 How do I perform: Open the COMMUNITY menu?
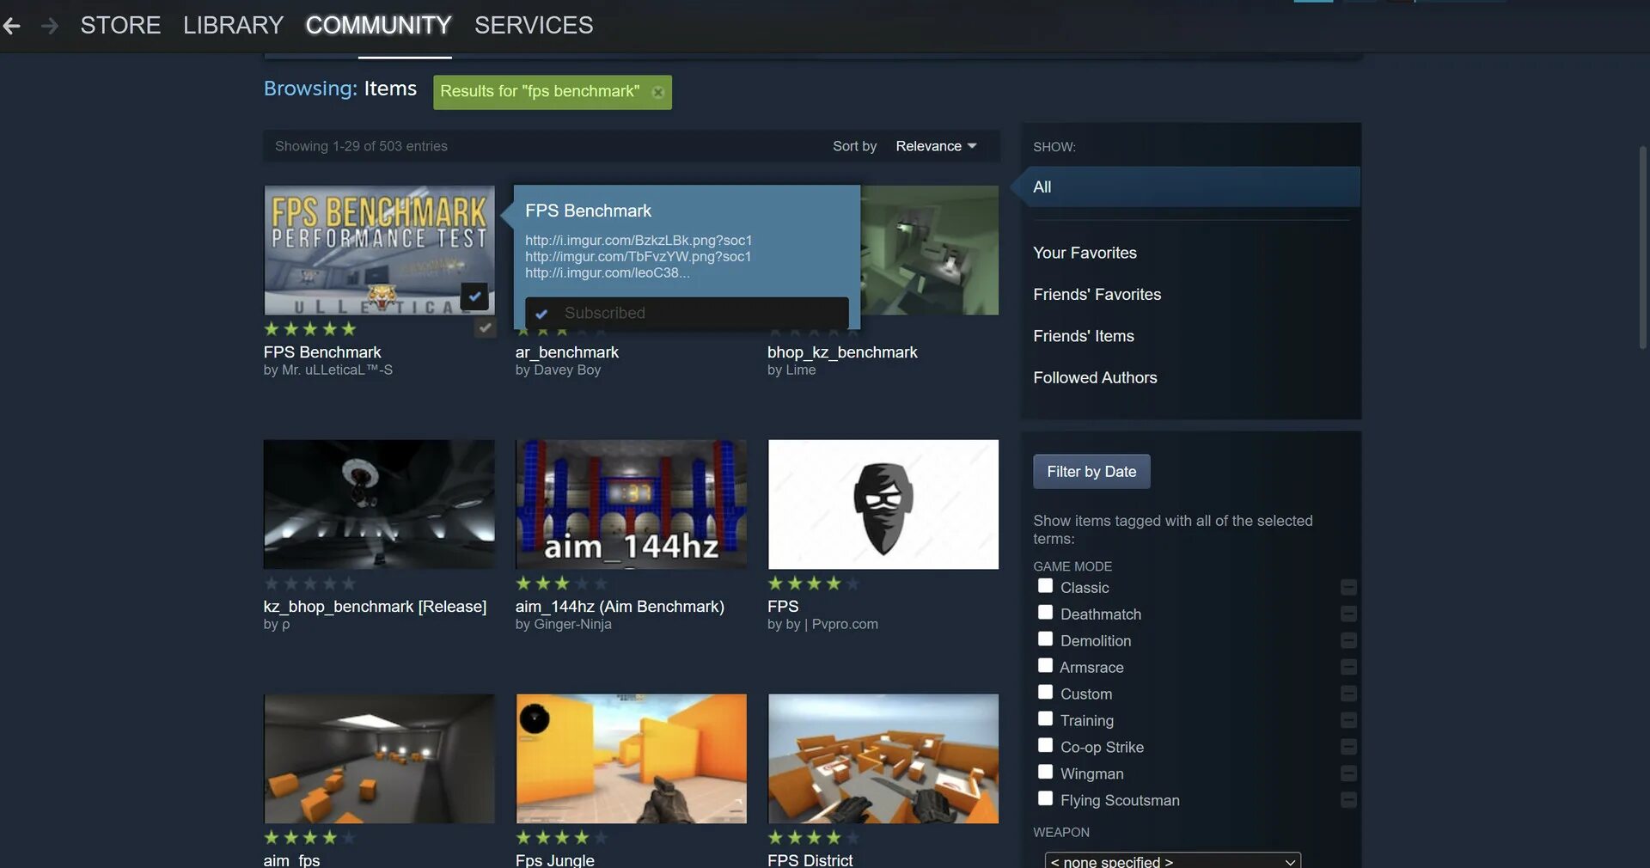tap(378, 26)
